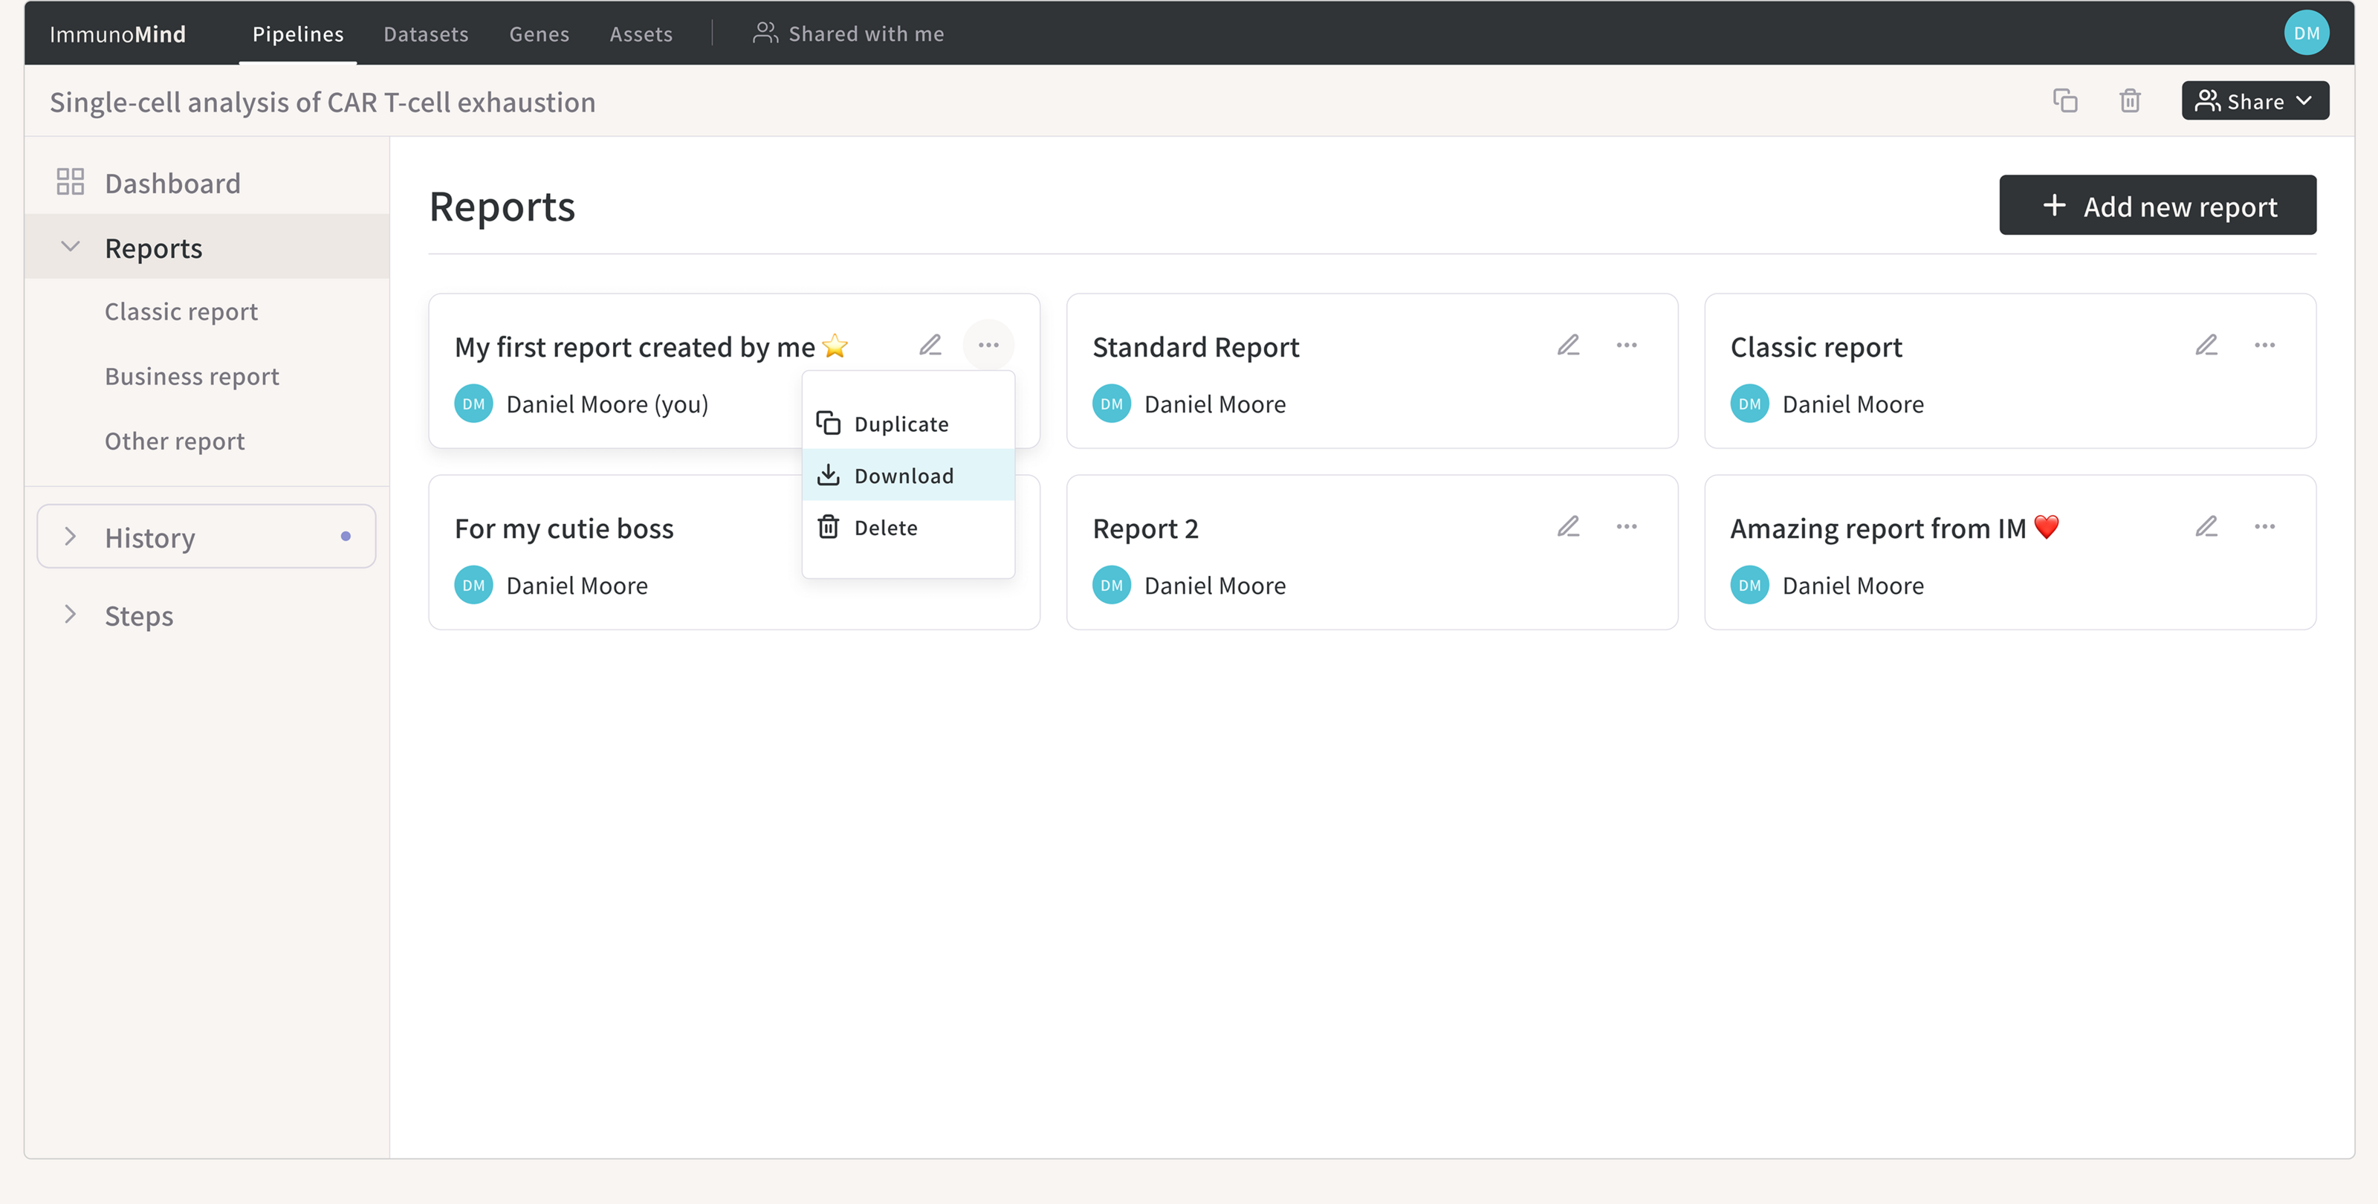The image size is (2378, 1204).
Task: Switch to the Datasets tab
Action: coord(426,34)
